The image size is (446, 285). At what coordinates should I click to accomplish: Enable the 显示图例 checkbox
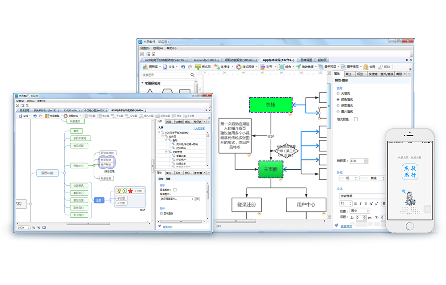161,213
